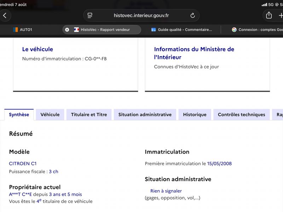Click the AUTO1 tab favicon
The width and height of the screenshot is (283, 212).
[16, 30]
